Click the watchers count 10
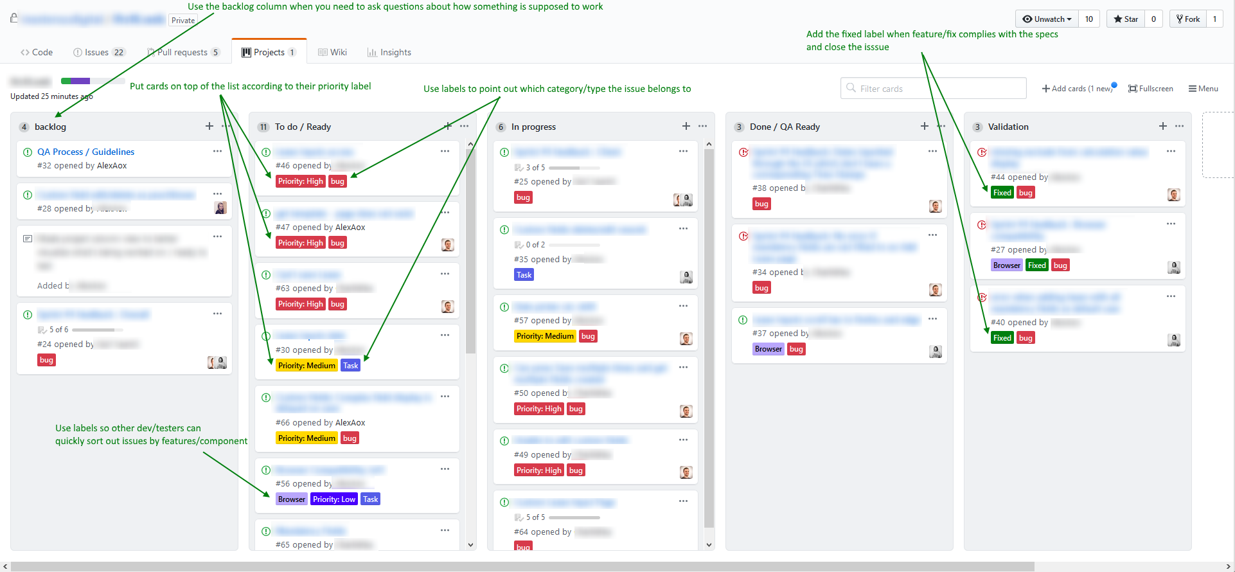1235x572 pixels. click(1089, 19)
